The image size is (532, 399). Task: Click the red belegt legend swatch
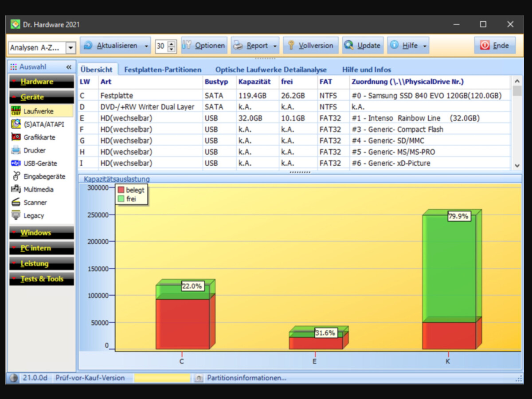(121, 190)
